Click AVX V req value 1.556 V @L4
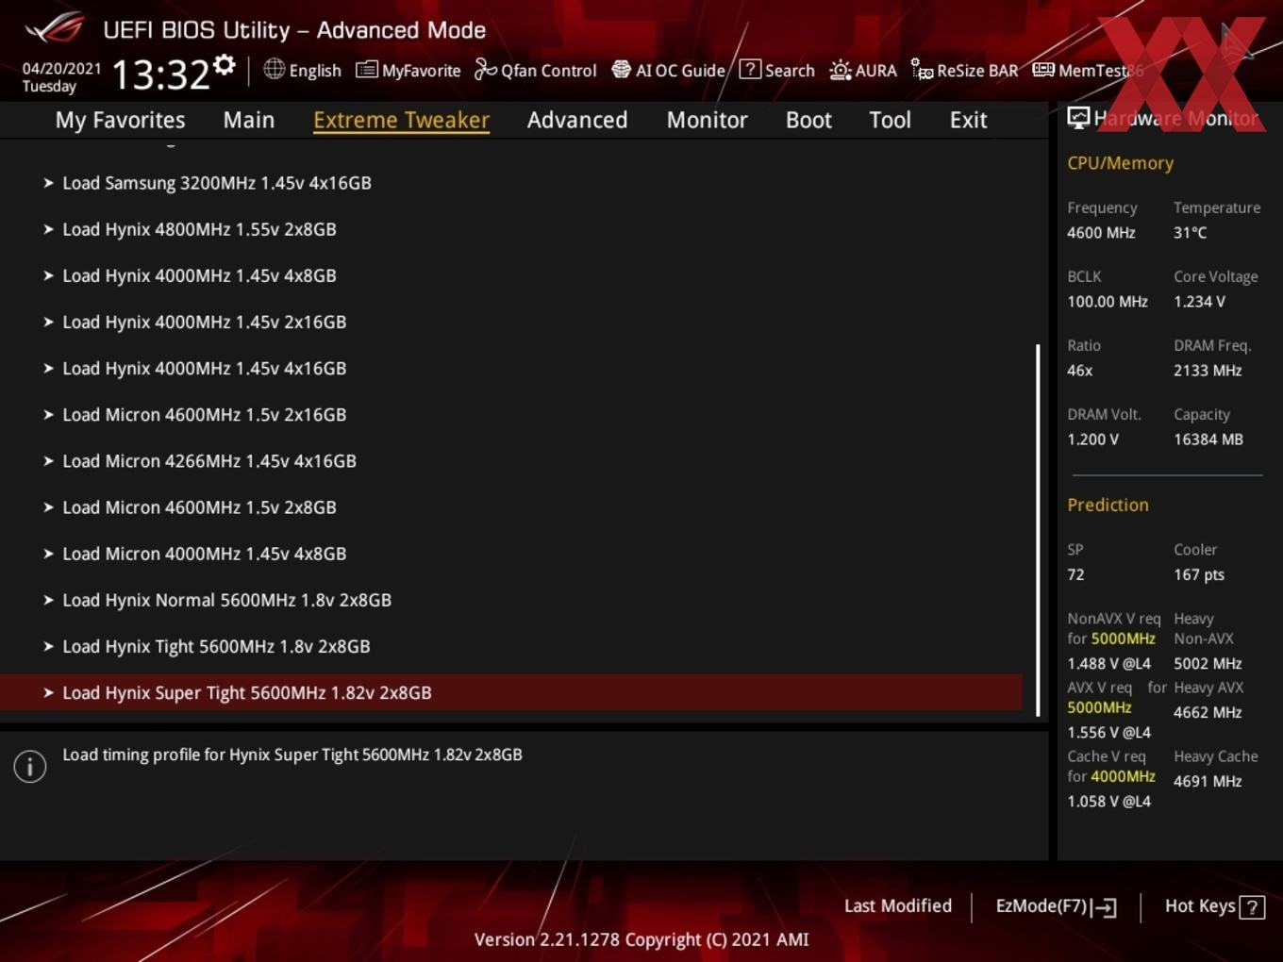 (1108, 732)
